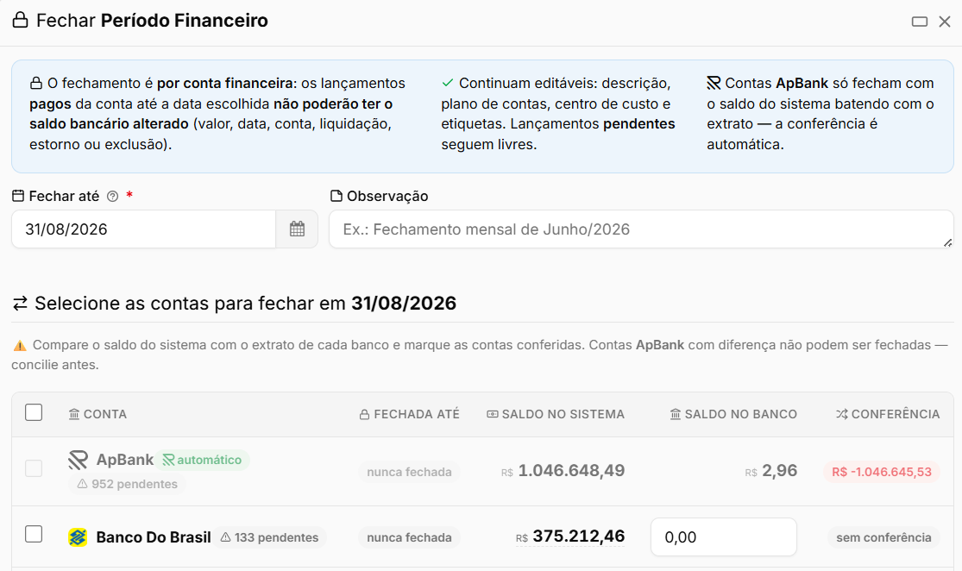Click the warning triangle near Compare o saldo
962x571 pixels.
click(x=20, y=345)
